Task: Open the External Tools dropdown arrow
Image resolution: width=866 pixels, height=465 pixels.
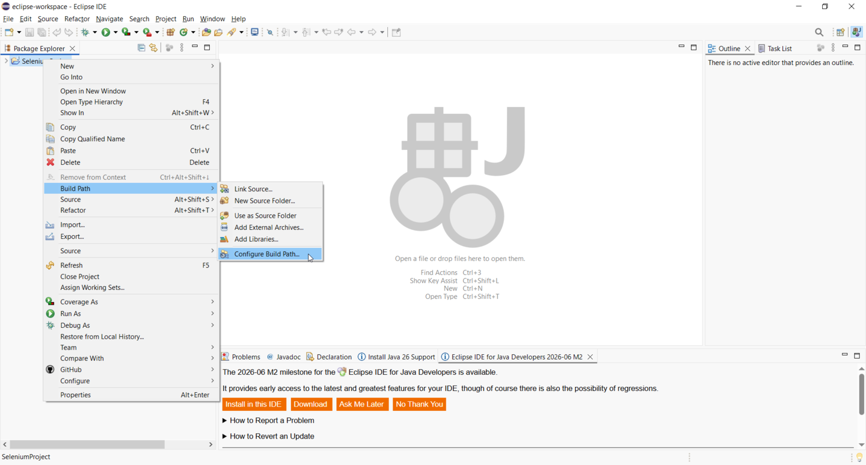Action: coord(157,32)
